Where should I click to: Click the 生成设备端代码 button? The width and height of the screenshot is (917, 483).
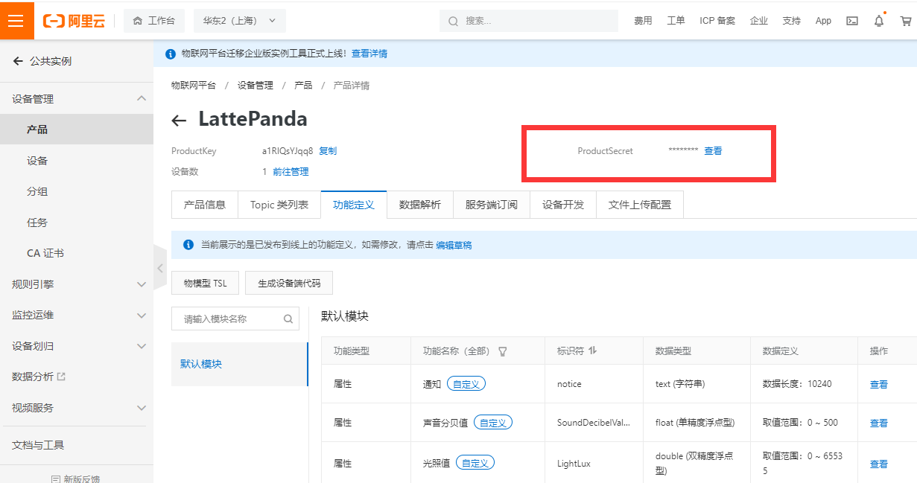[x=289, y=284]
